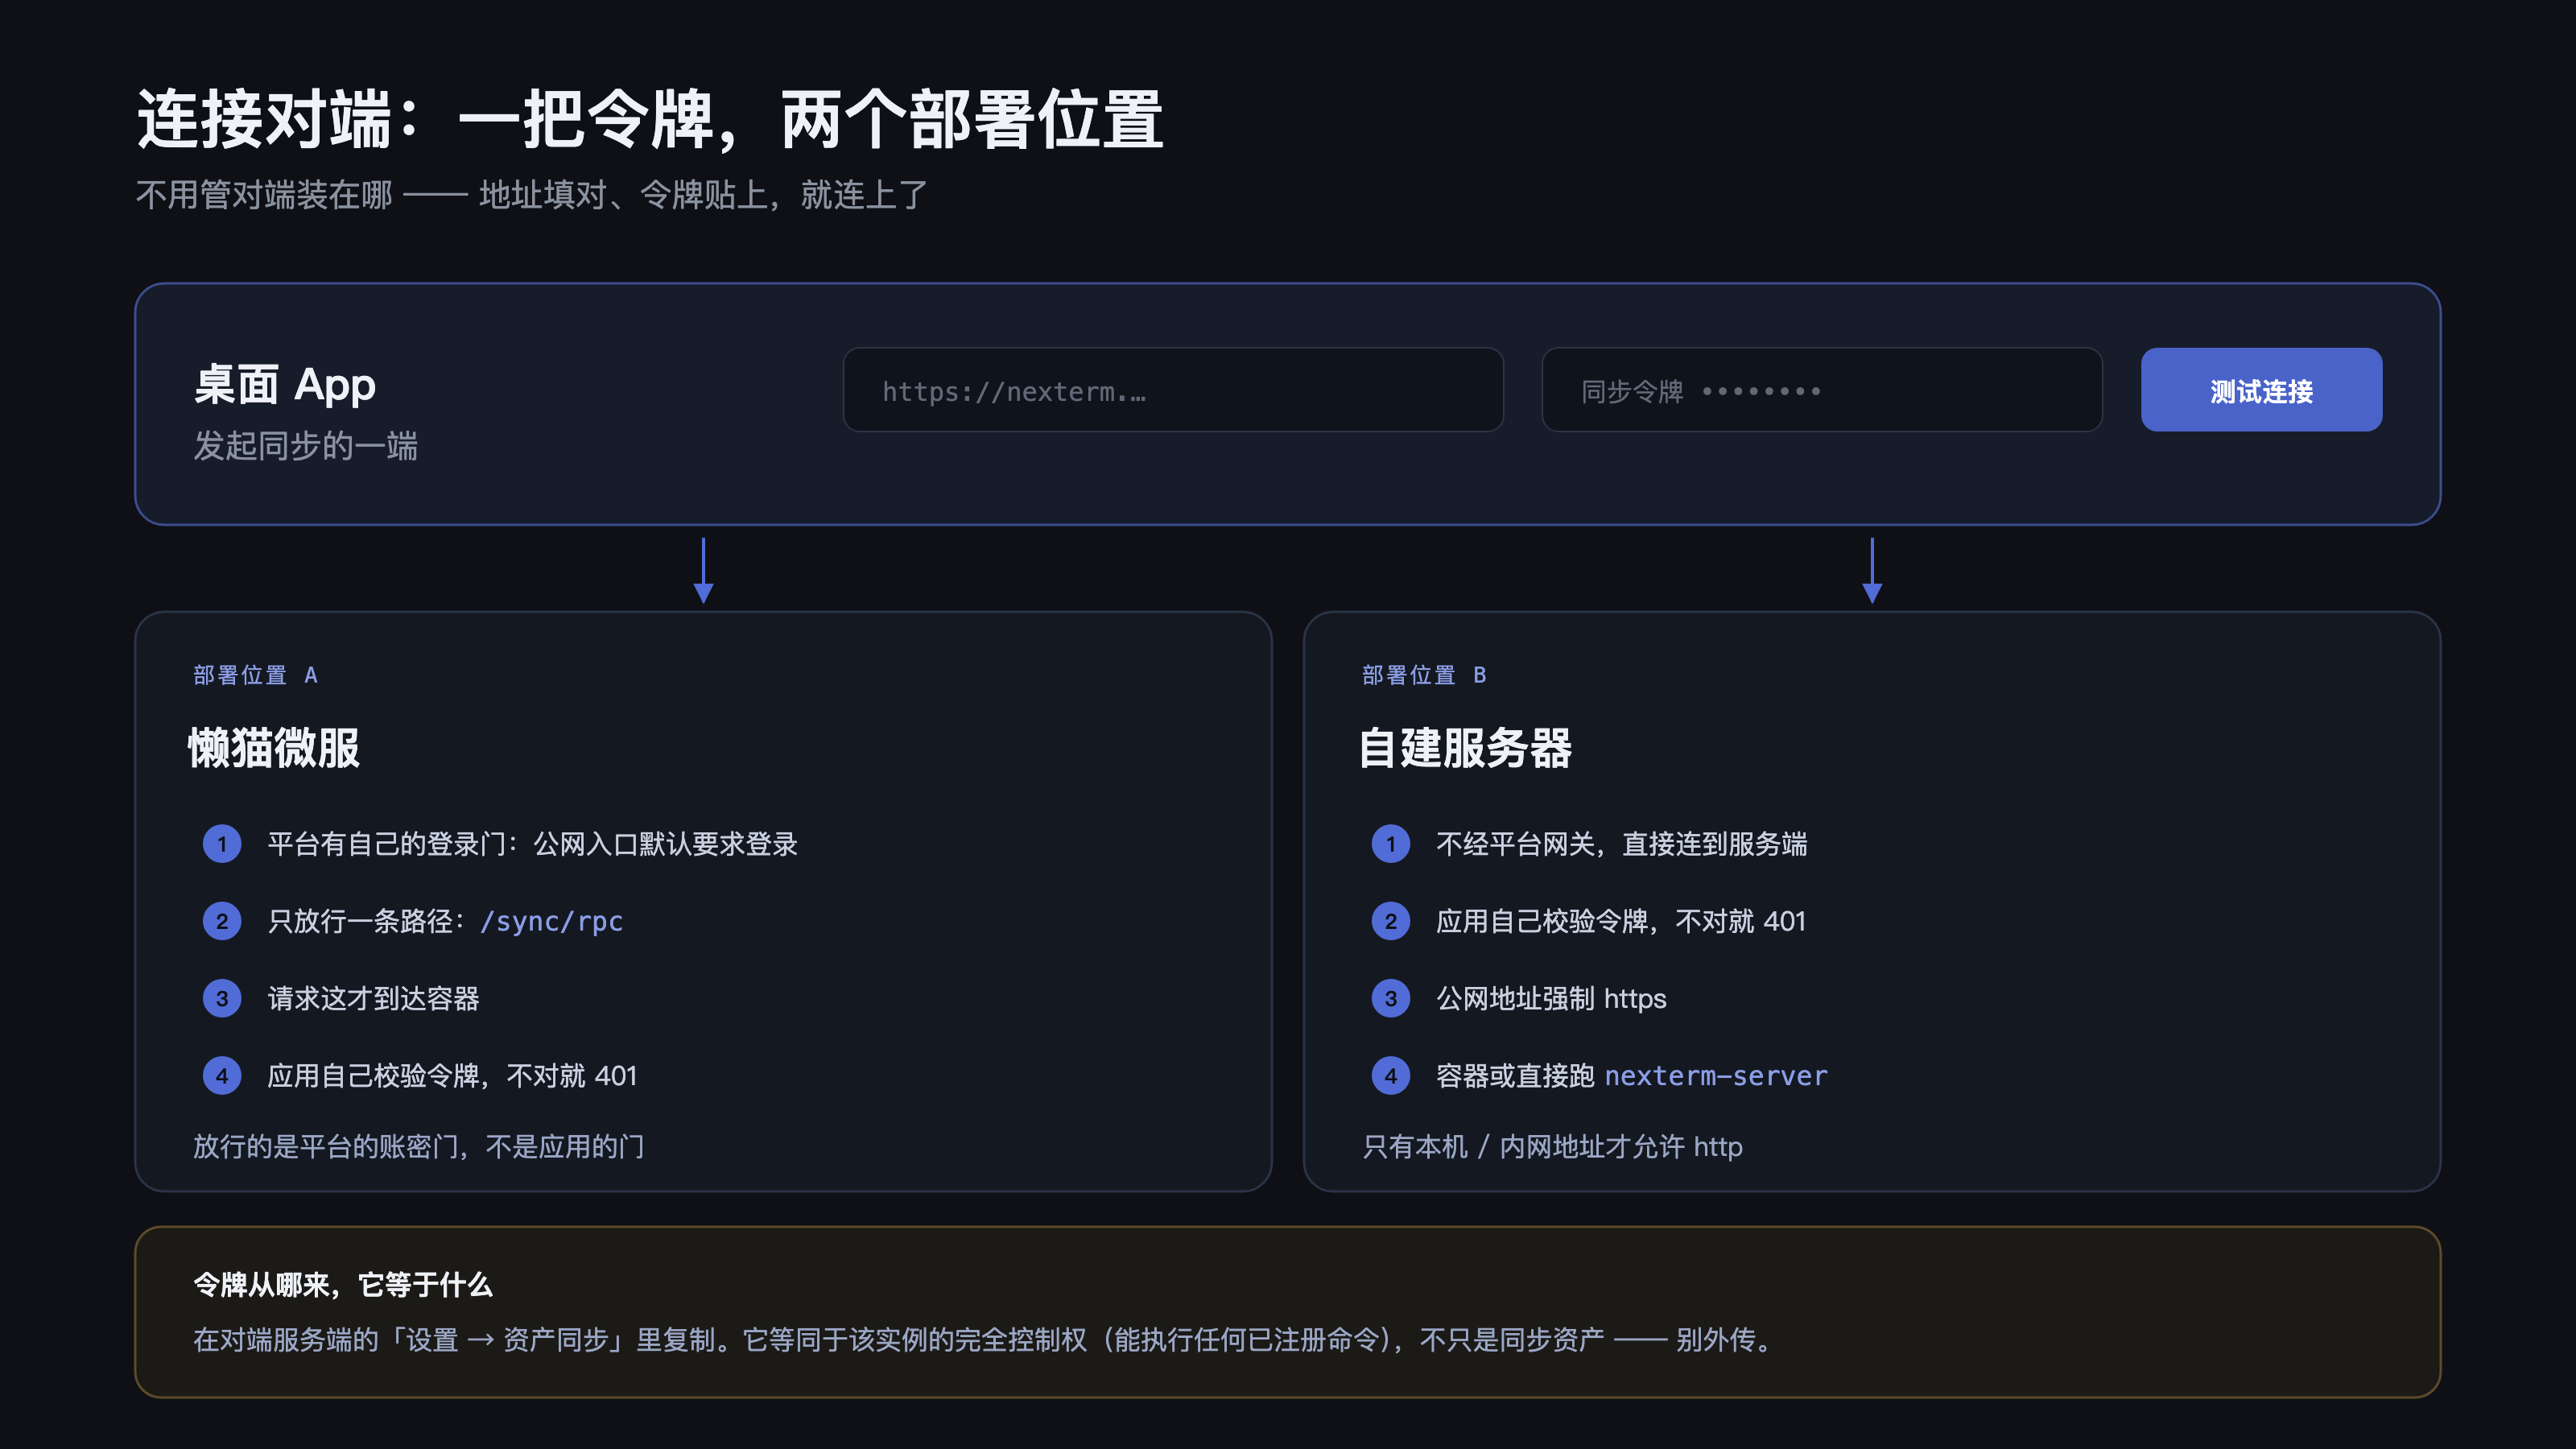Screen dimensions: 2576x1449
Task: Click 公网地址强制 https step text
Action: [1551, 998]
